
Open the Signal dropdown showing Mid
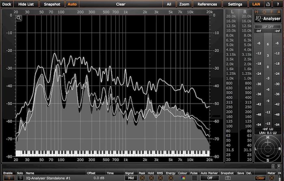[x=131, y=178]
